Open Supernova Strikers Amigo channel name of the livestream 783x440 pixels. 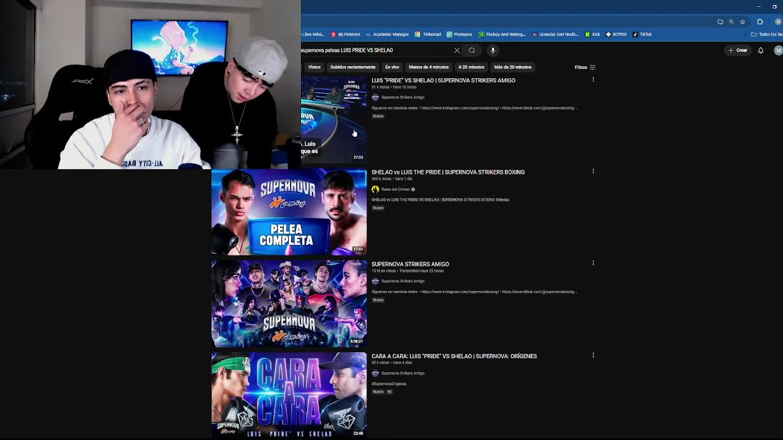pos(403,281)
